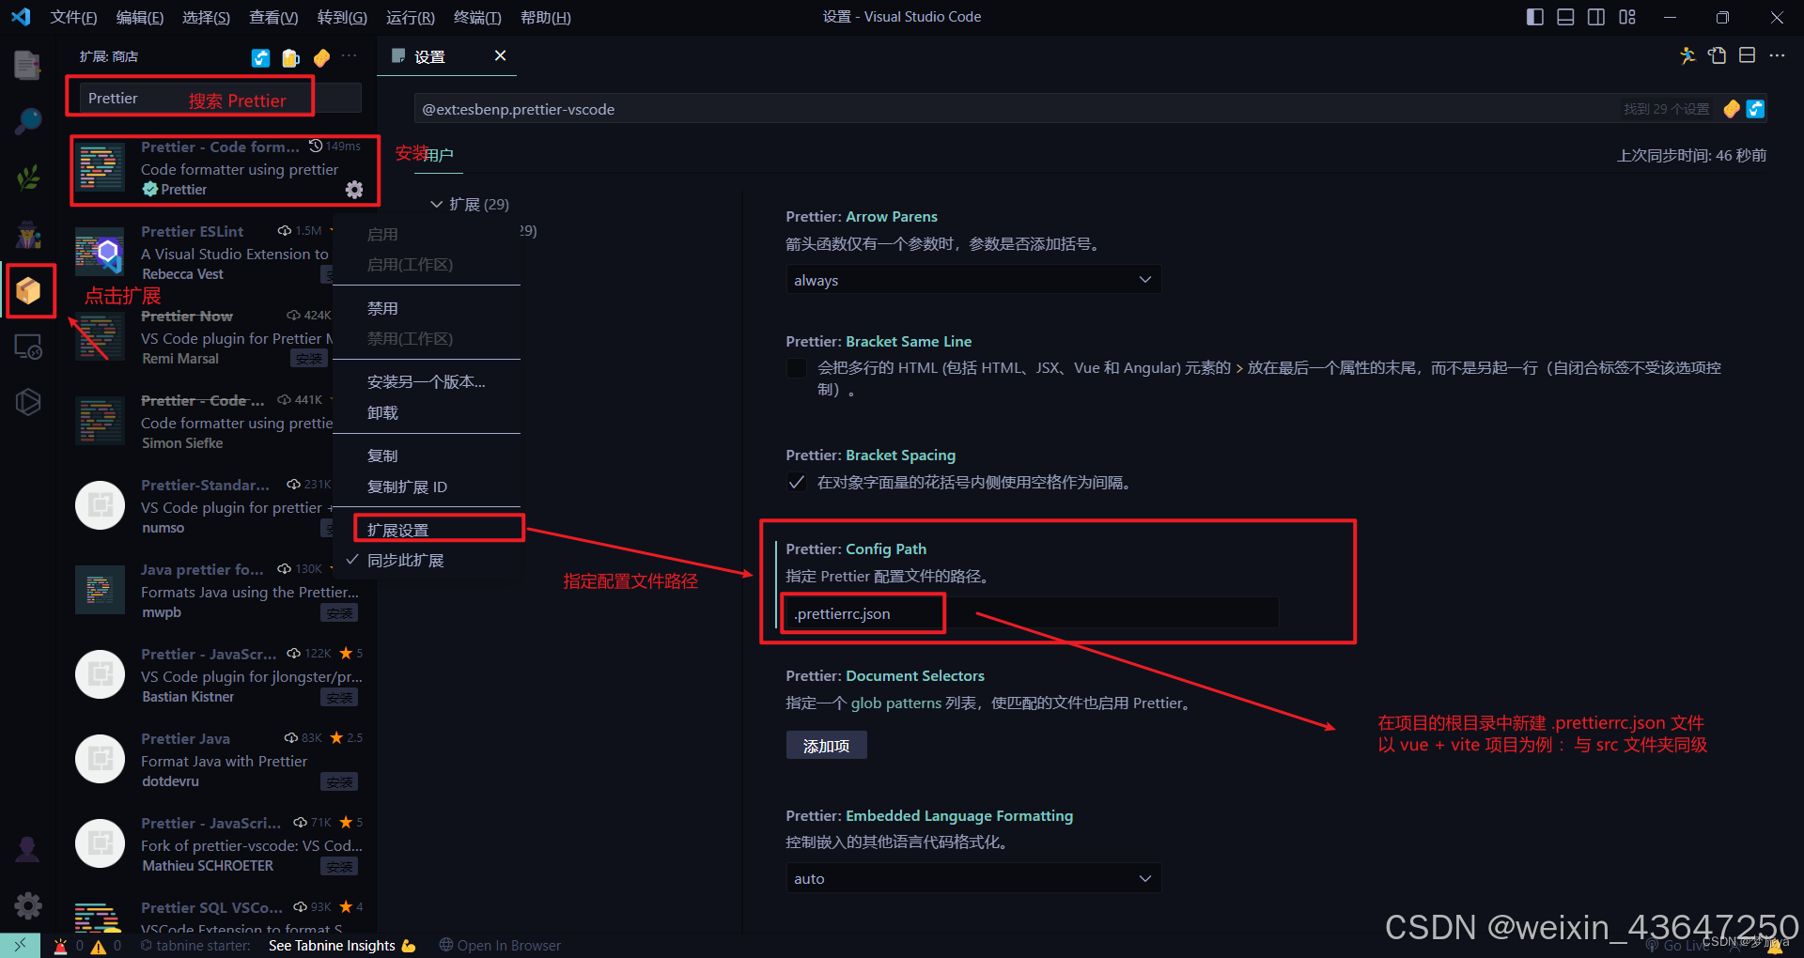Open the Manage gear at the sidebar bottom
Image resolution: width=1804 pixels, height=958 pixels.
[27, 905]
